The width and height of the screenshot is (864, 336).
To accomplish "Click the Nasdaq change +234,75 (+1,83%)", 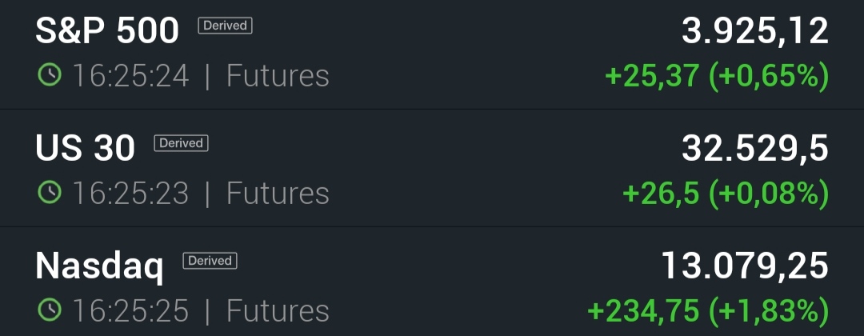I will [707, 311].
